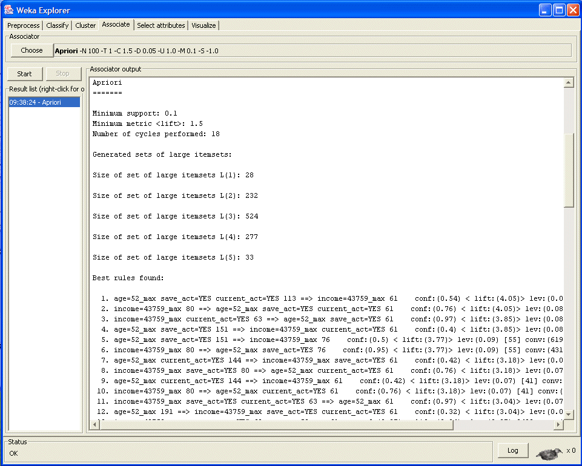This screenshot has width=582, height=466.
Task: Switch to the Visualize tab
Action: (203, 25)
